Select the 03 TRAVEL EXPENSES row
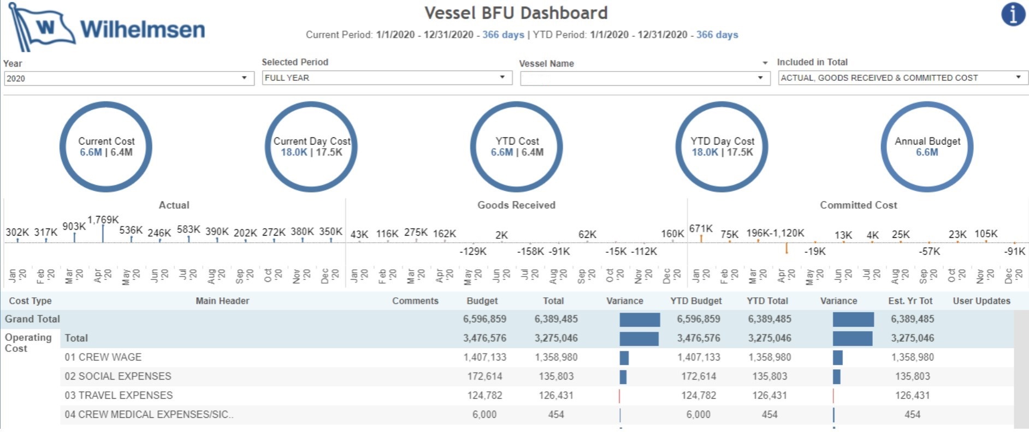Image resolution: width=1029 pixels, height=432 pixels. click(119, 395)
